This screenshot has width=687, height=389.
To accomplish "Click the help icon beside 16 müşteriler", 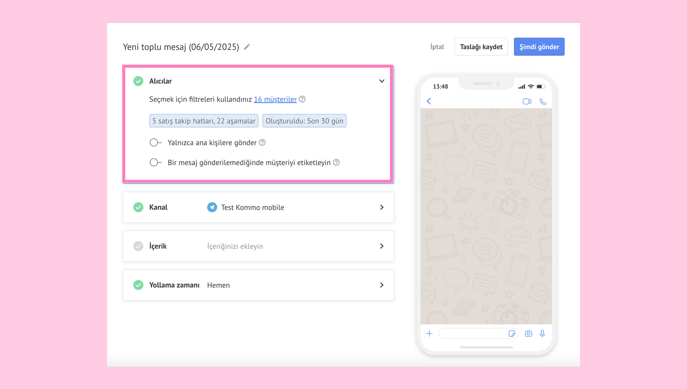I will click(302, 99).
